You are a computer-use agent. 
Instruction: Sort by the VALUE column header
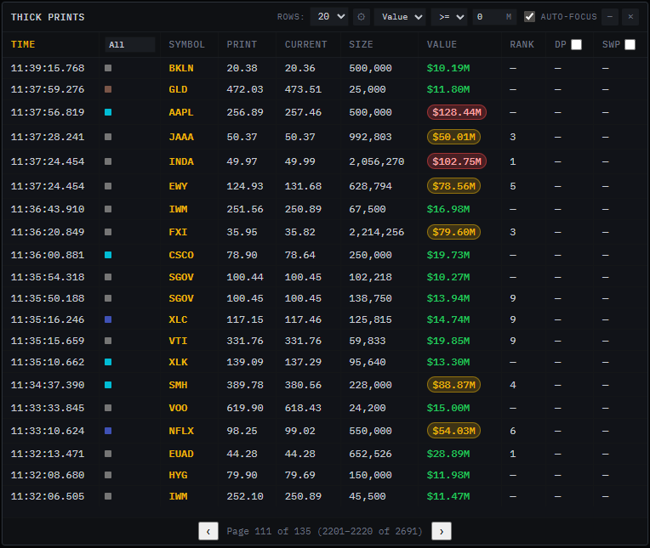tap(442, 45)
